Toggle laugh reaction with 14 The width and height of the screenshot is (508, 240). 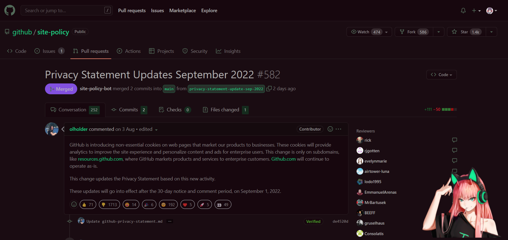[x=131, y=205]
